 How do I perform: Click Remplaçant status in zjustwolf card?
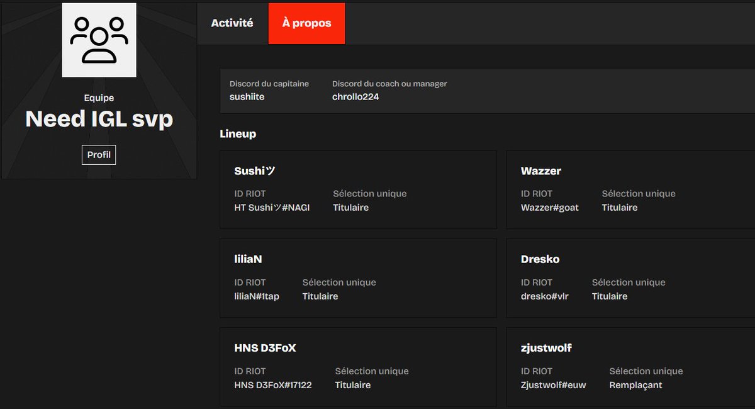pyautogui.click(x=636, y=385)
